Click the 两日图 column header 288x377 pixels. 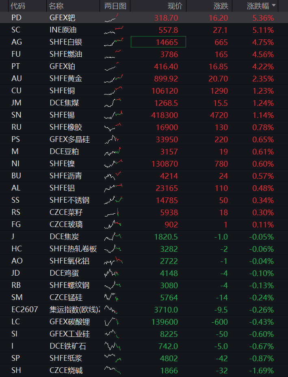click(x=115, y=6)
